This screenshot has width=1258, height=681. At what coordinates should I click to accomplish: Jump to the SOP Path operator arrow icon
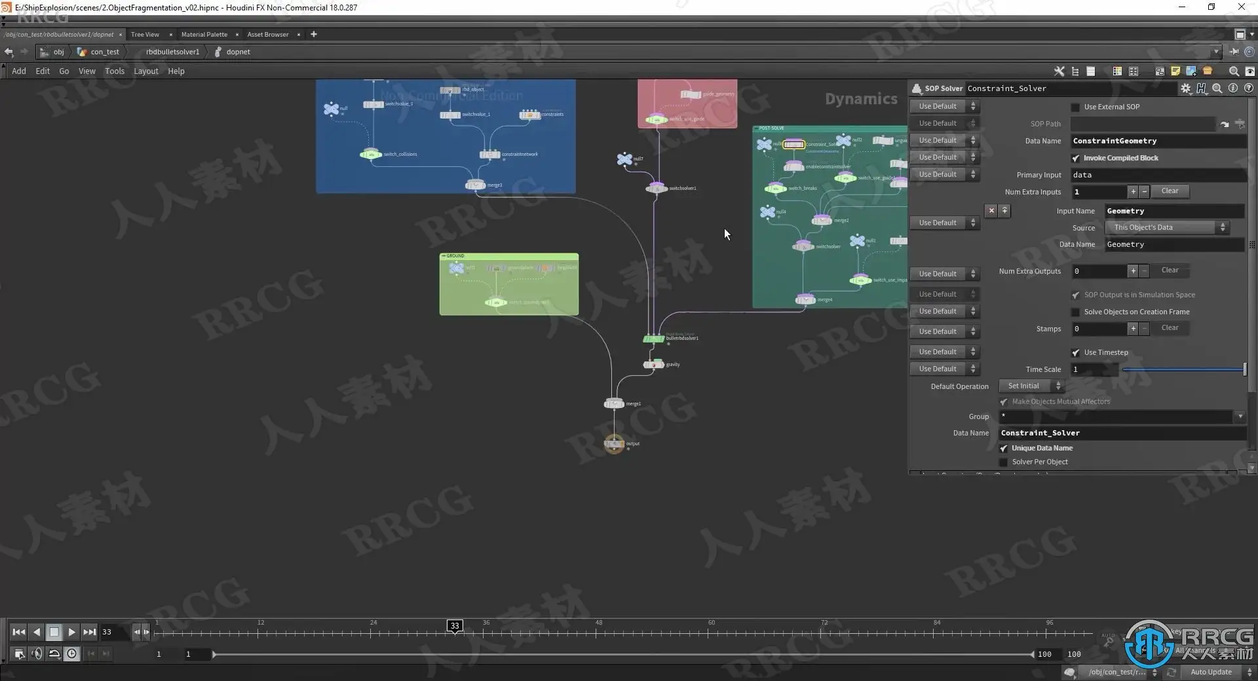[x=1225, y=124]
